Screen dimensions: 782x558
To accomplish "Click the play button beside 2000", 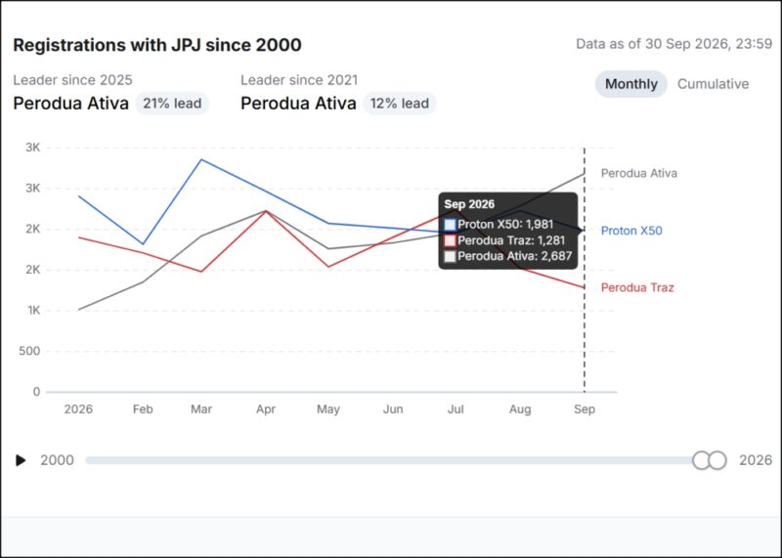I will (21, 460).
